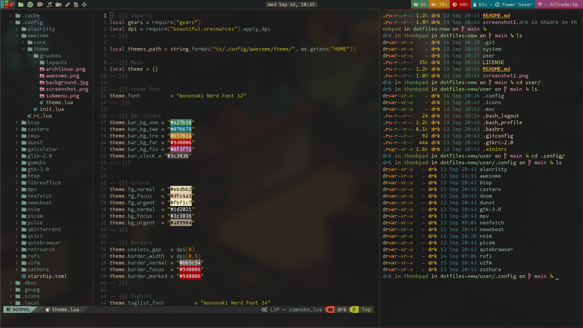The width and height of the screenshot is (583, 328).
Task: Click the terminal/apps grid icon
Action: [84, 5]
